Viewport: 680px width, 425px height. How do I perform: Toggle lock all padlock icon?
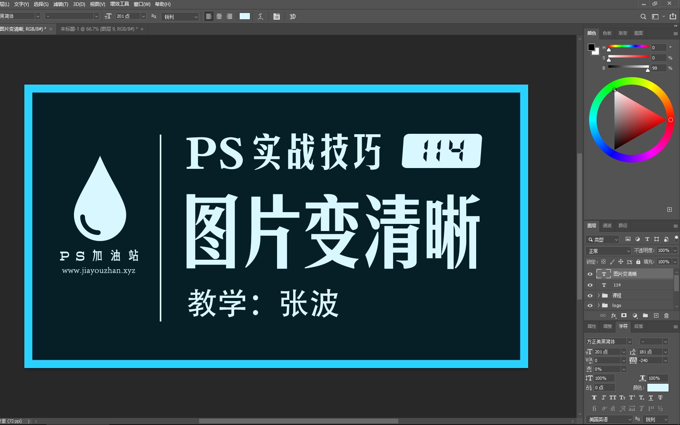638,262
